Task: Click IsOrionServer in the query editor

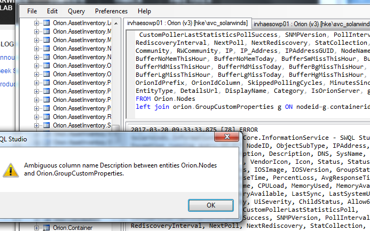Action: click(335, 91)
